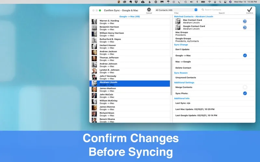Click the search magnifier icon
This screenshot has height=162, width=260.
point(203,10)
